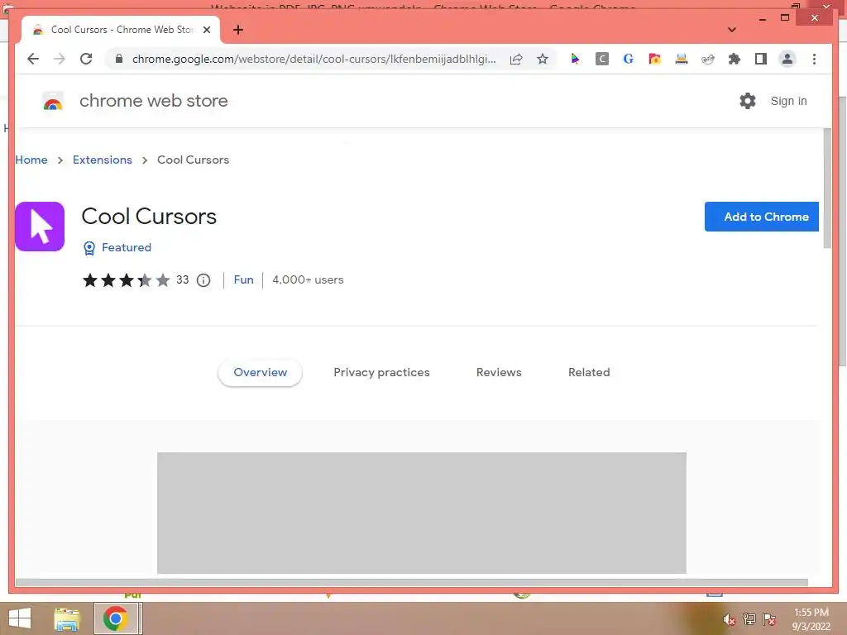Image resolution: width=847 pixels, height=635 pixels.
Task: Switch to the Reviews tab
Action: (499, 373)
